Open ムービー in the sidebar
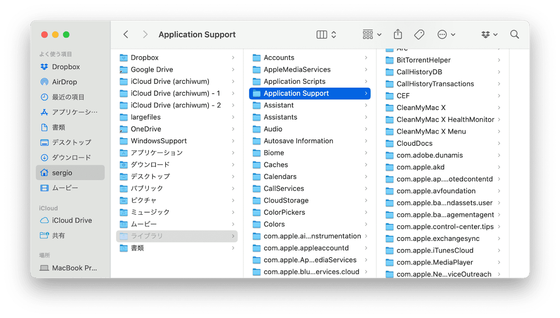Screen dimensions: 560x318 70,188
